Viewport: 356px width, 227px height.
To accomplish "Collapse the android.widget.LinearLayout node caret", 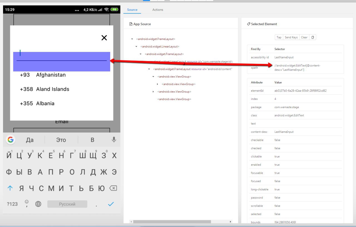I will click(136, 47).
